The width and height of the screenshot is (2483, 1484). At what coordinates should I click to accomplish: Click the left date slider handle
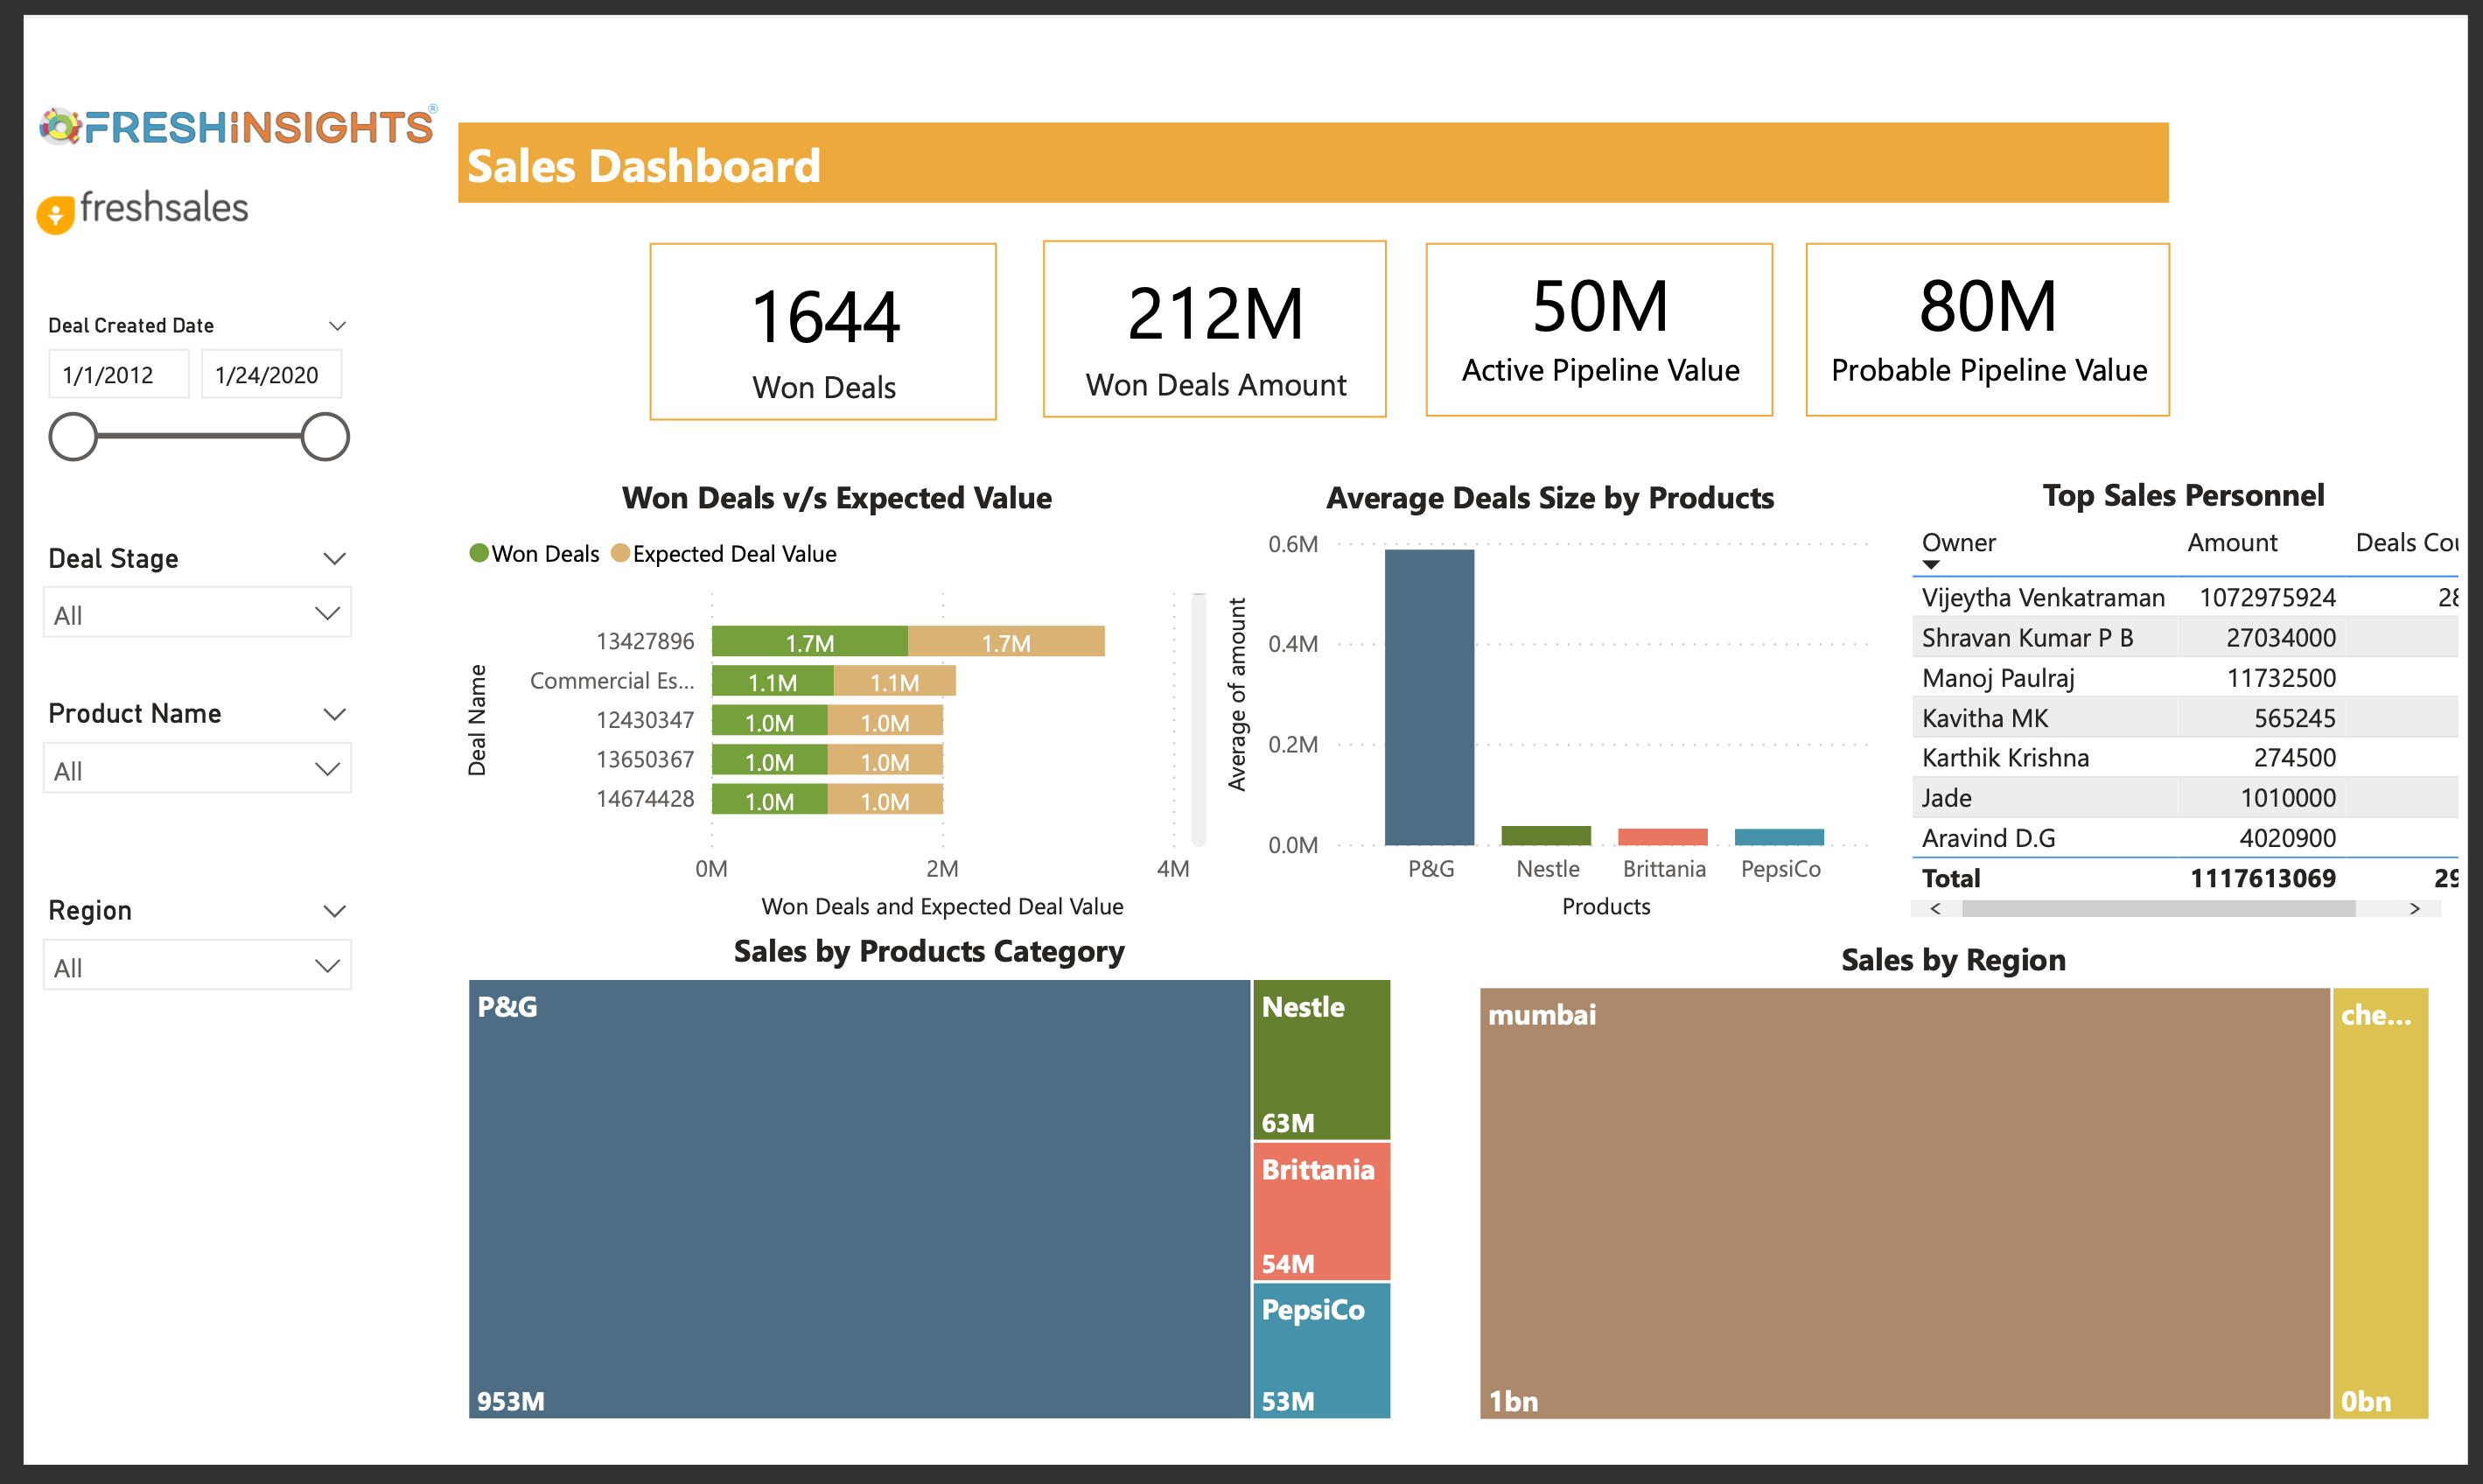point(73,437)
